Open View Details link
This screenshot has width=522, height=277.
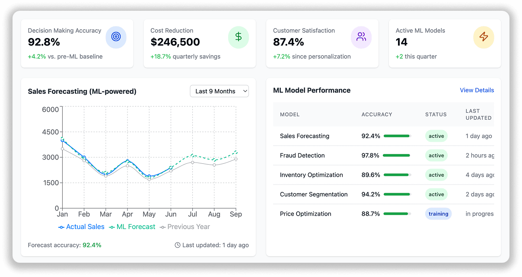pyautogui.click(x=477, y=90)
